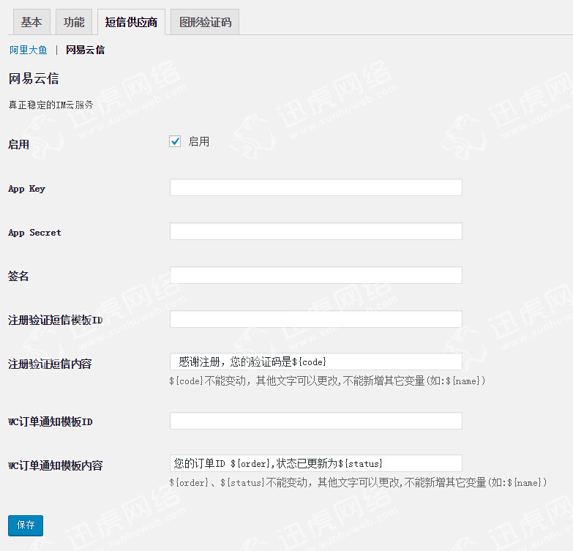The width and height of the screenshot is (573, 551).
Task: Click the 真正稳定的IM云服务 description text
Action: [x=50, y=105]
